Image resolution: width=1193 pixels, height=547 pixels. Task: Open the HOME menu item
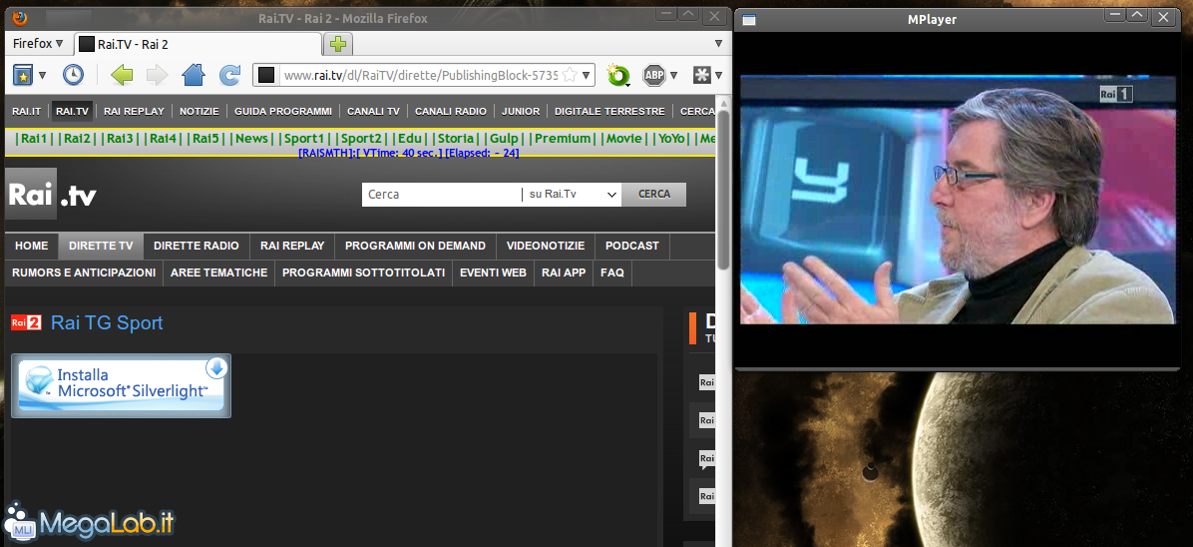[x=31, y=247]
